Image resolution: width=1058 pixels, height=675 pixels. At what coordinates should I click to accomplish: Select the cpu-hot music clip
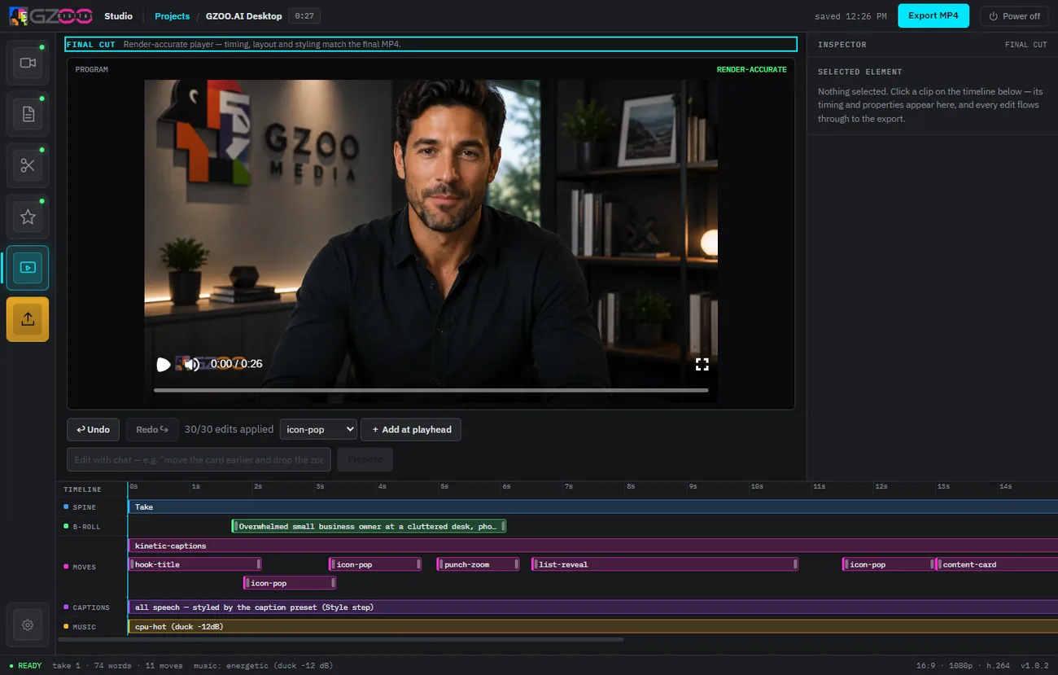[592, 626]
